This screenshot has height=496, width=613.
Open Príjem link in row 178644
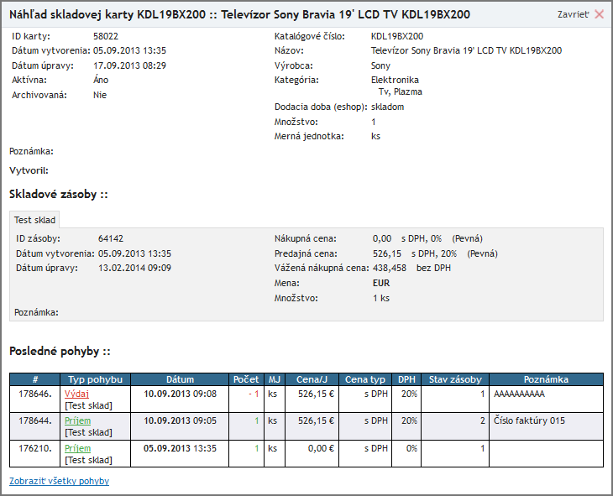point(77,421)
